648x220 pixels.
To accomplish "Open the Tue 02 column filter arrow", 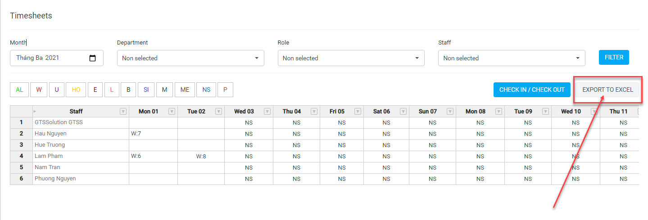I will coord(218,112).
